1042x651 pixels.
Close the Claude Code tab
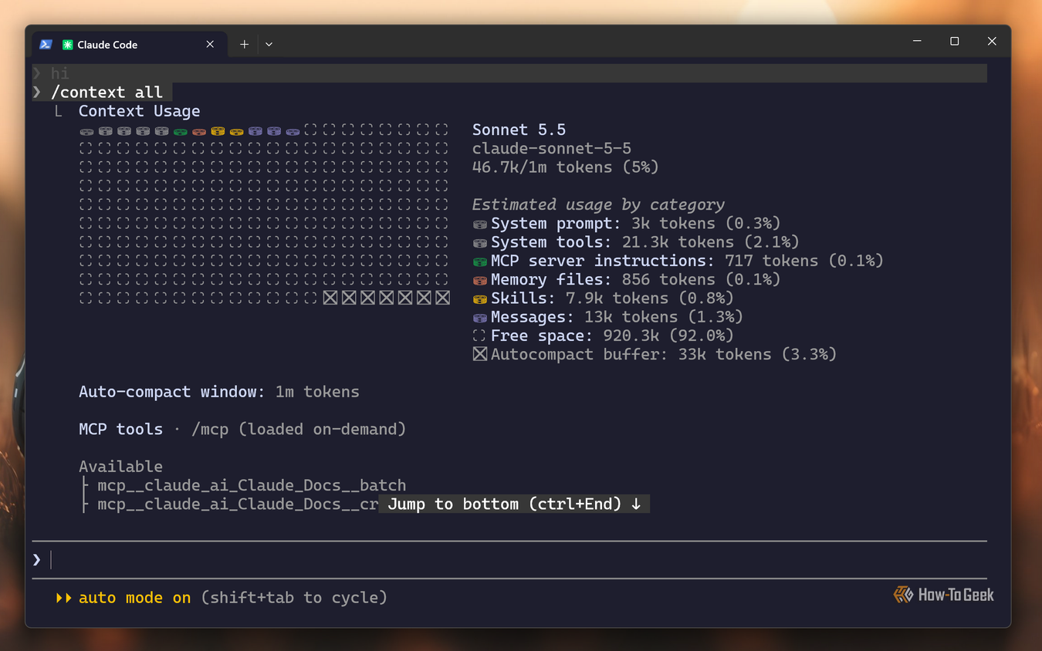pos(210,45)
